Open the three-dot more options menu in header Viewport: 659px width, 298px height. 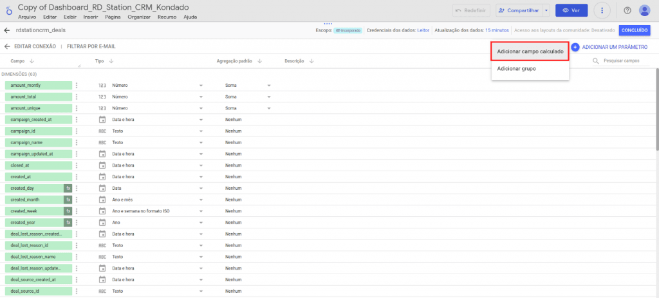[602, 10]
